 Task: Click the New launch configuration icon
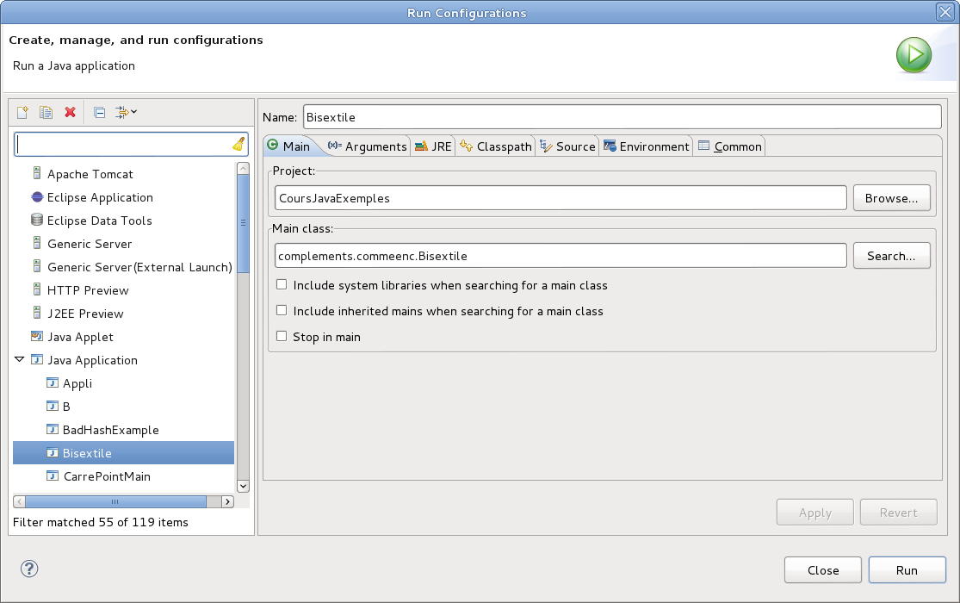pyautogui.click(x=22, y=112)
